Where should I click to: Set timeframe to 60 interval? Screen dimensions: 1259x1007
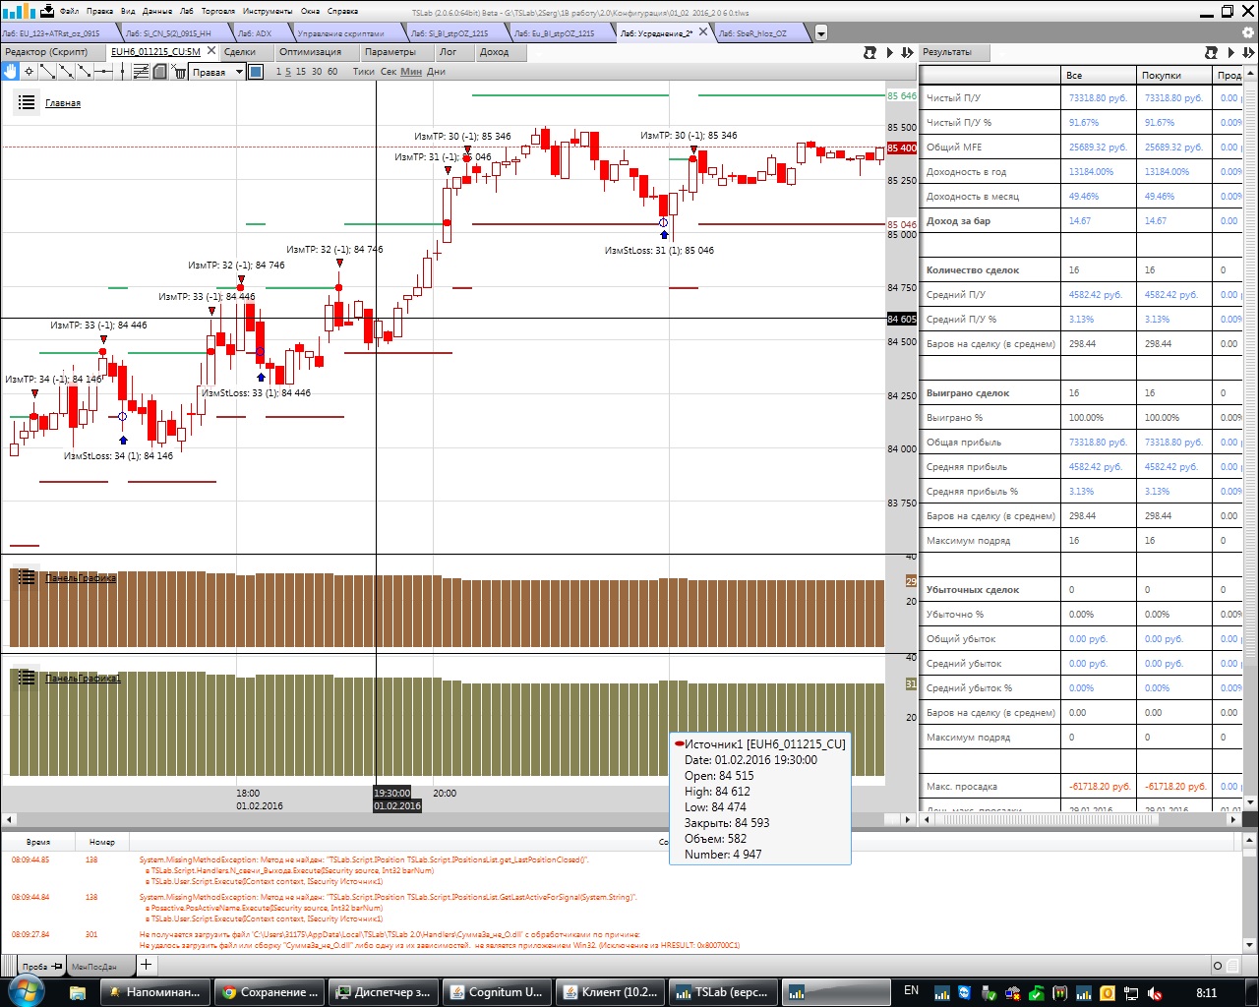332,72
